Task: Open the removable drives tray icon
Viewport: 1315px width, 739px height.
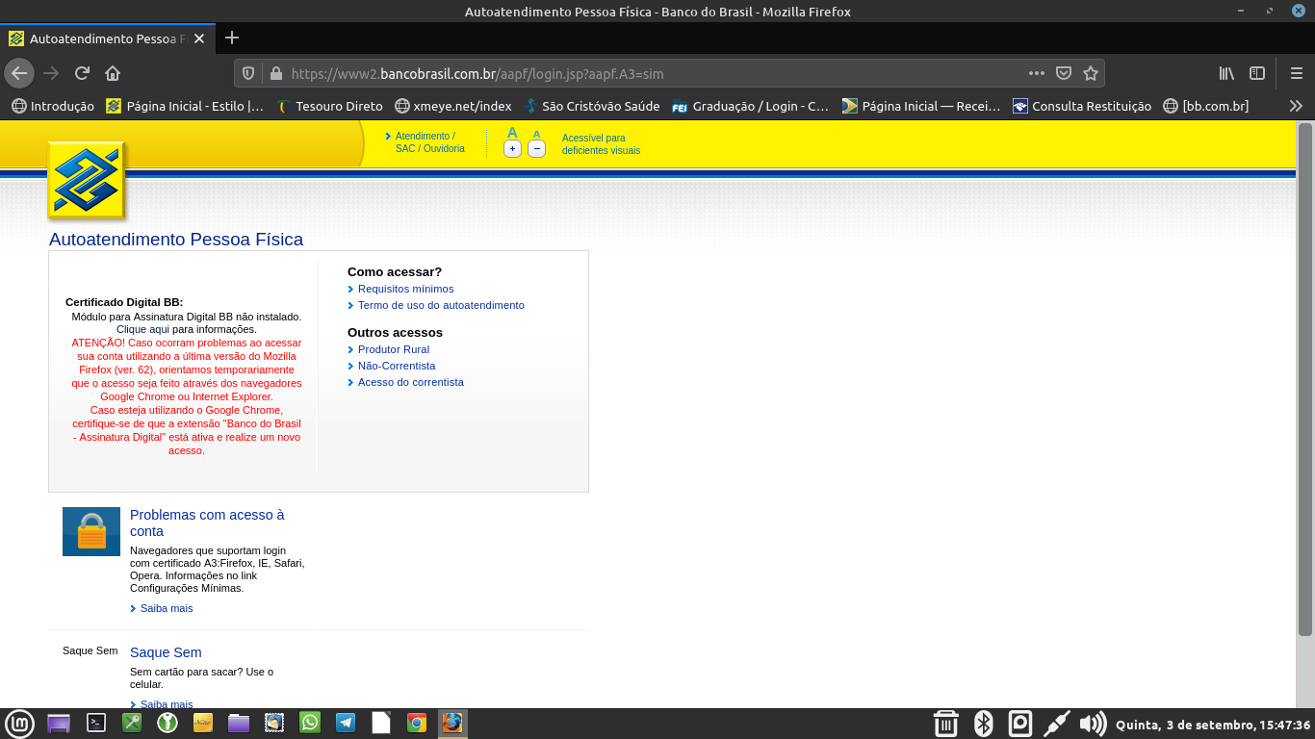Action: (1020, 724)
